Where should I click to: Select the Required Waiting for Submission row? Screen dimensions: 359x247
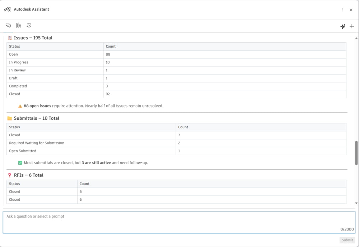[x=176, y=143]
